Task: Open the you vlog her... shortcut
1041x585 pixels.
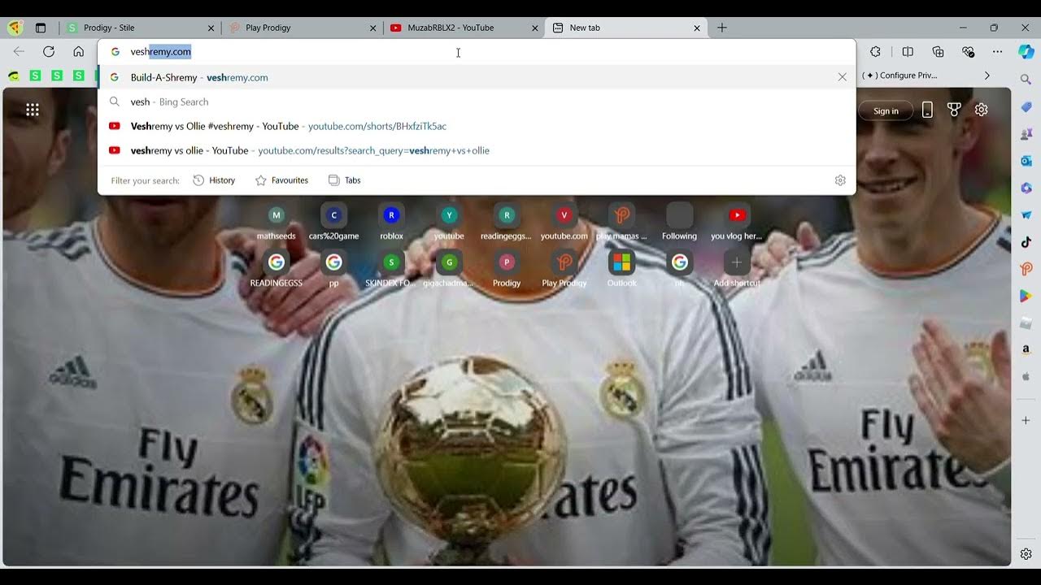Action: (737, 222)
